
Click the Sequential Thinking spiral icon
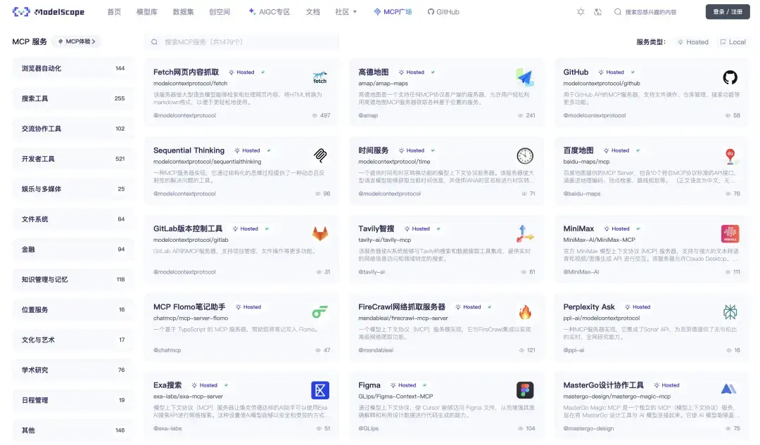pyautogui.click(x=320, y=155)
